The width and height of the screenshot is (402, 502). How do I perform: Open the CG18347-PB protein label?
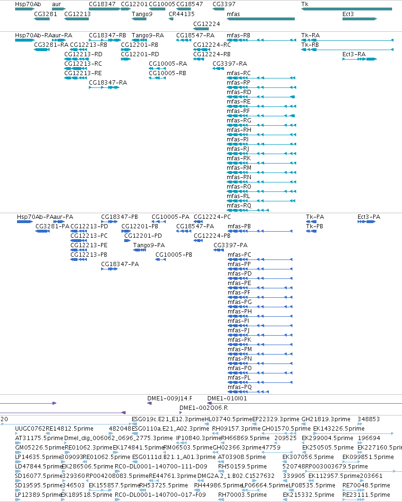click(120, 217)
